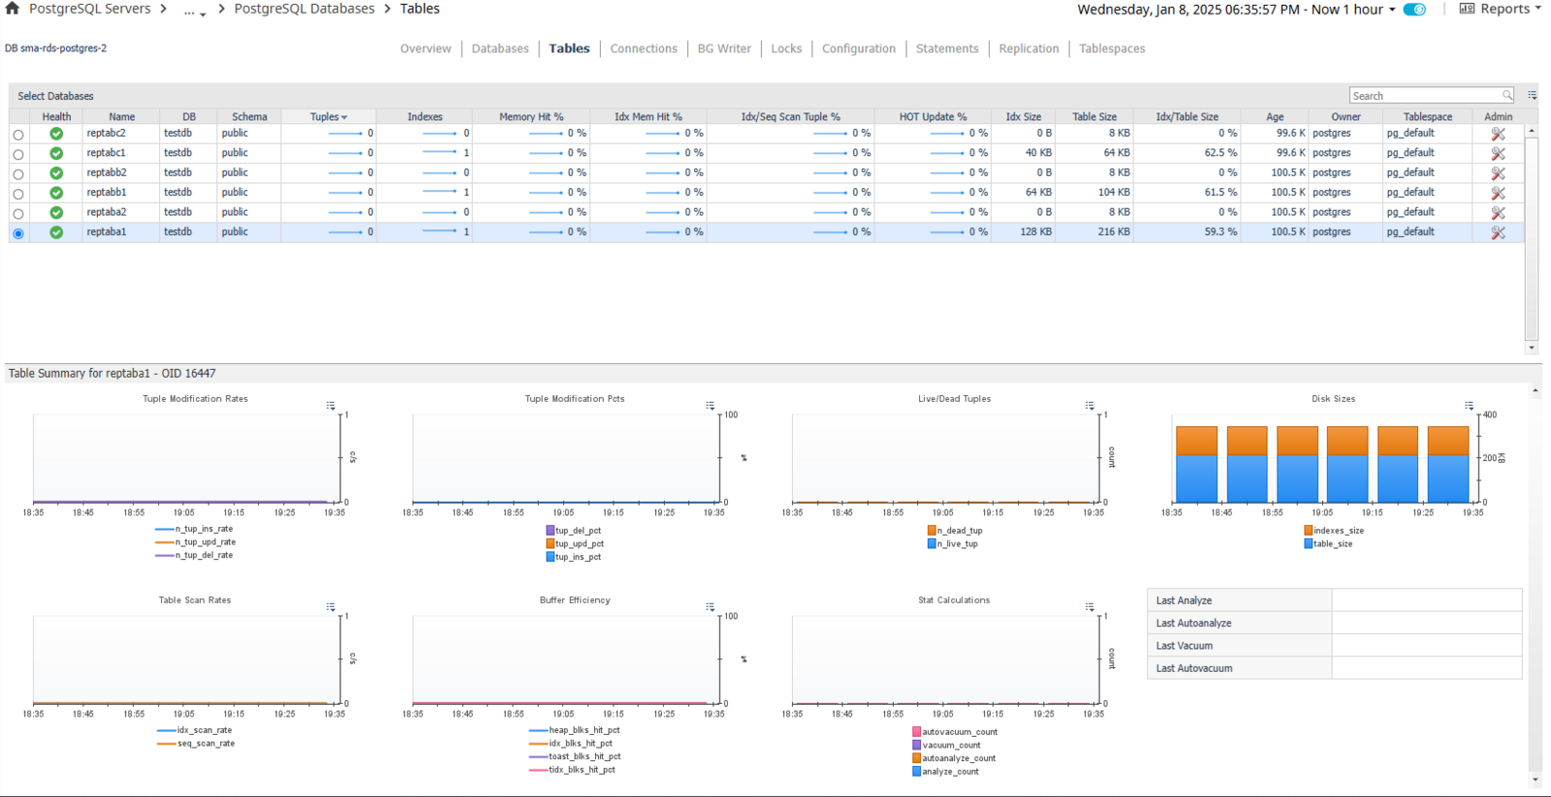Screen dimensions: 1551x797
Task: Open Tuple Modification Rates chart menu icon
Action: point(331,406)
